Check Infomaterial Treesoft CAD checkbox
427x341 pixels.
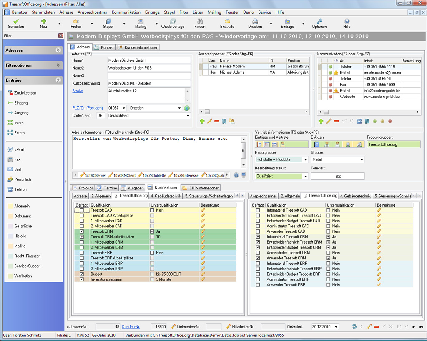click(x=258, y=210)
